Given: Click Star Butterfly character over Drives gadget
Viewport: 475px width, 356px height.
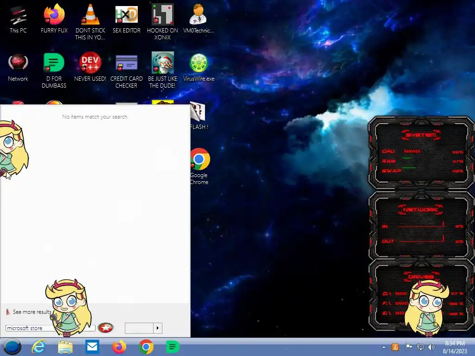Looking at the screenshot, I should 427,308.
